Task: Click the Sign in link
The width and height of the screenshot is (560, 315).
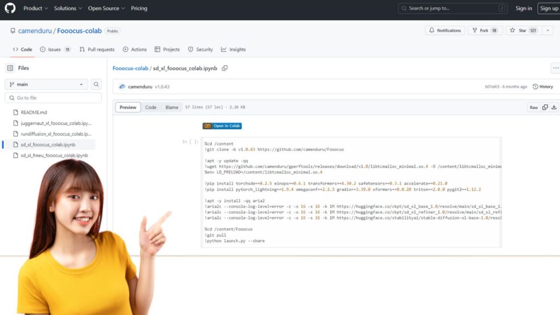Action: tap(523, 8)
